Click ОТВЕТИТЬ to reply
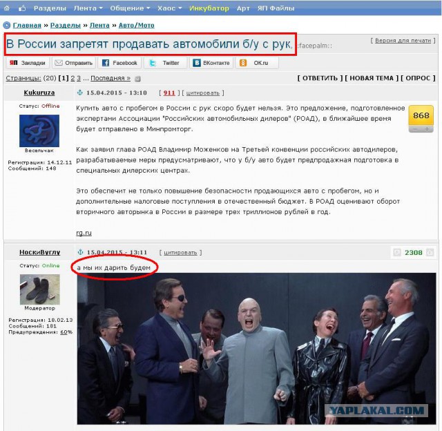This screenshot has height=431, width=442. 320,78
